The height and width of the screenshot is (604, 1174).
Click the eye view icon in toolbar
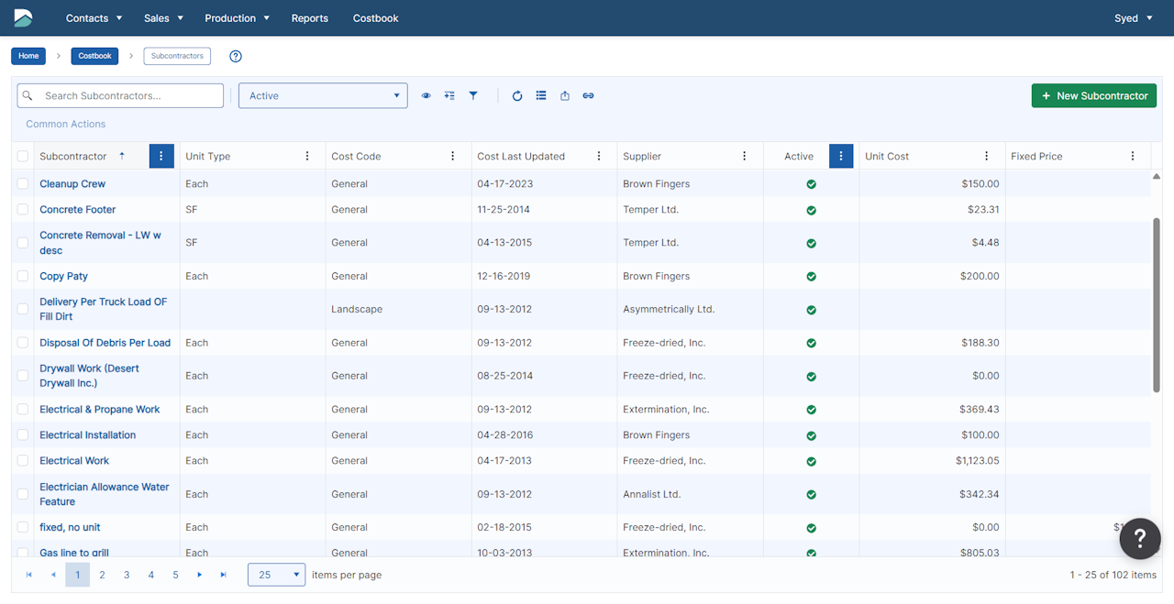coord(426,95)
